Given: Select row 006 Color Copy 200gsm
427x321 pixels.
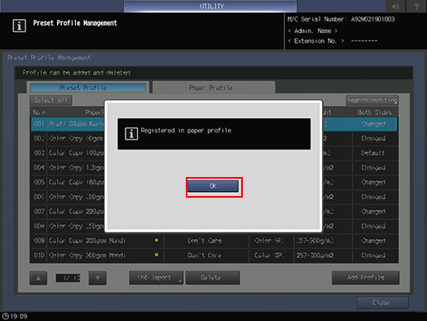Looking at the screenshot, I should [214, 197].
